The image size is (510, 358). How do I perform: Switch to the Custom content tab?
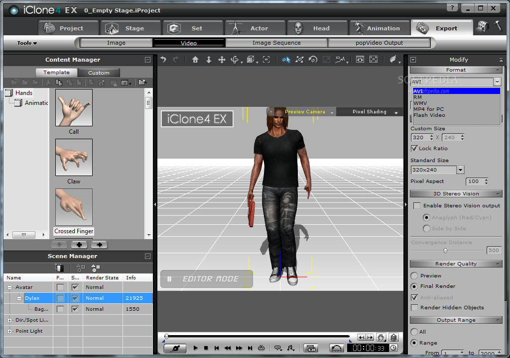[99, 73]
